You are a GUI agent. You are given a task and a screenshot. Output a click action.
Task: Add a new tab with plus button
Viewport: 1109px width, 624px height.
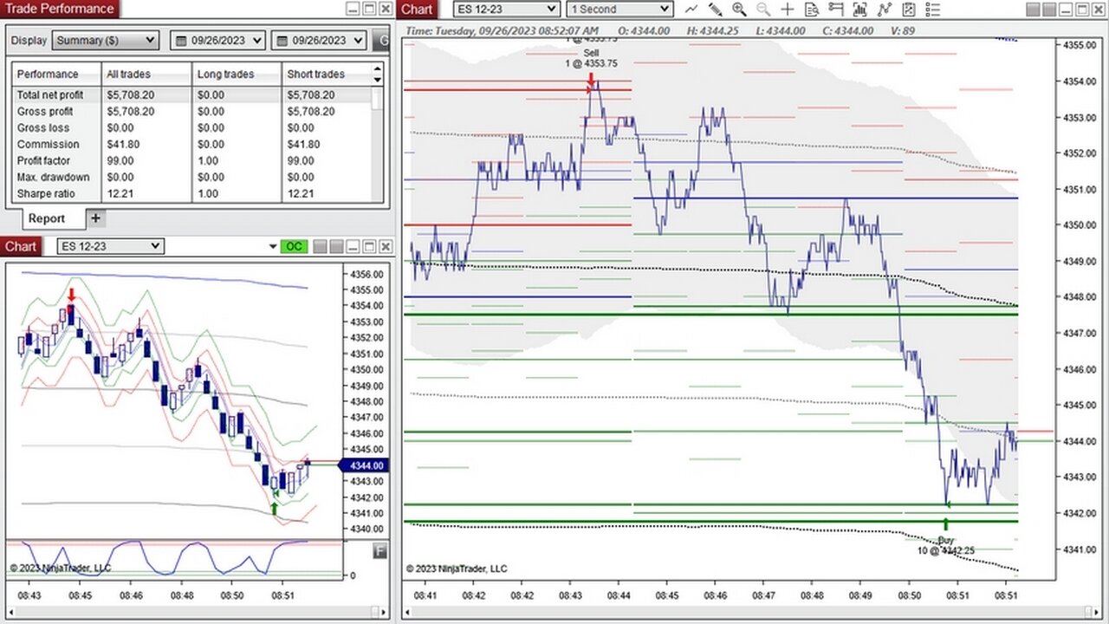(x=95, y=218)
